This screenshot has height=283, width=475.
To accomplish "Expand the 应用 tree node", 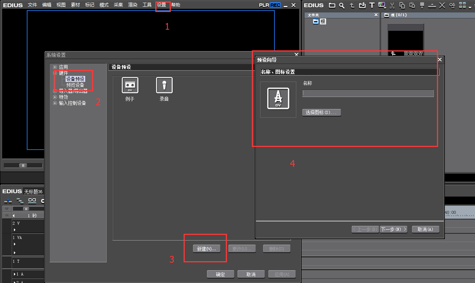I will [55, 67].
